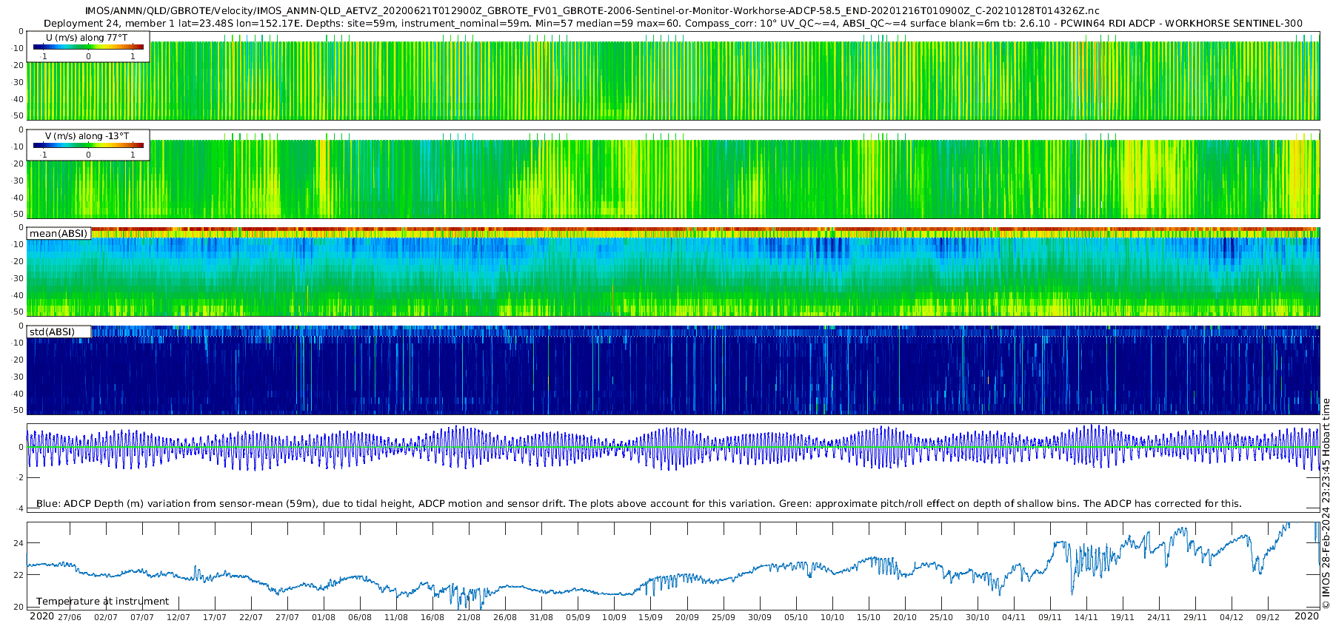Select the 15/09 date tick label
1333x629 pixels.
(650, 617)
